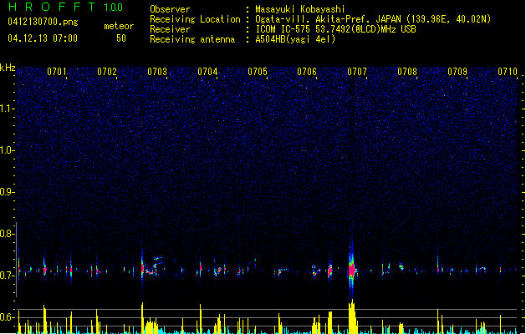This screenshot has width=526, height=334.
Task: Select the file name 0412130700.png
Action: 43,22
